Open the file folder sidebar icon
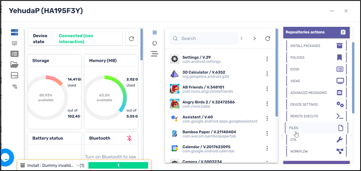Viewport: 361px width, 171px height. (x=15, y=65)
